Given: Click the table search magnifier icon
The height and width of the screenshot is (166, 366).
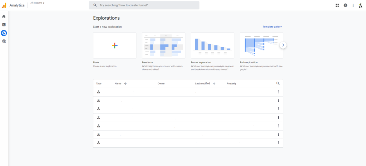Looking at the screenshot, I should 278,83.
